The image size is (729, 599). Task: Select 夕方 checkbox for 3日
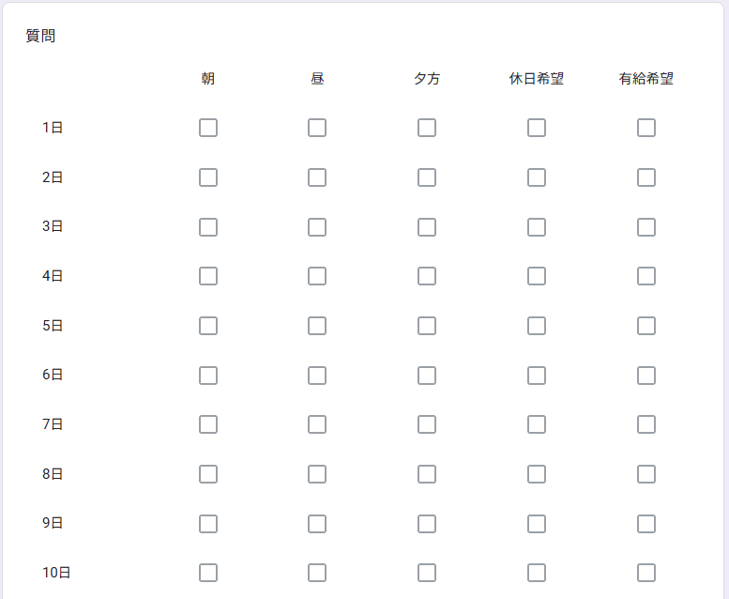pyautogui.click(x=427, y=227)
